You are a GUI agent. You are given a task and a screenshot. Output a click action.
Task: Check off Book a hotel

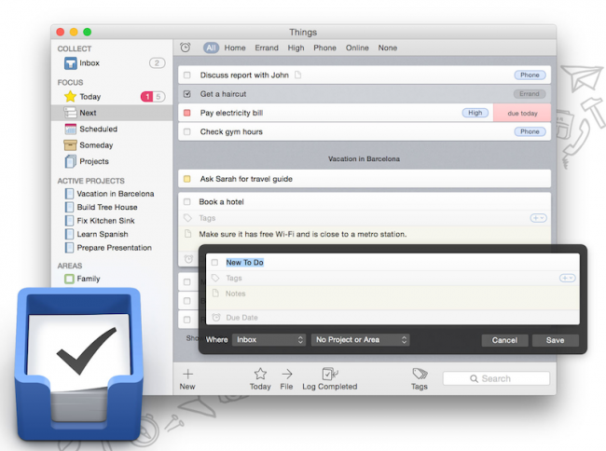tap(187, 201)
